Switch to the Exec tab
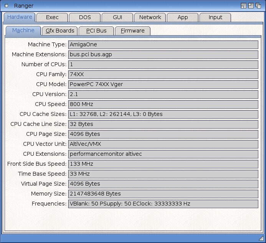 click(52, 17)
